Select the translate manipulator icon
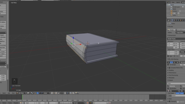The width and height of the screenshot is (185, 104). 38,93
